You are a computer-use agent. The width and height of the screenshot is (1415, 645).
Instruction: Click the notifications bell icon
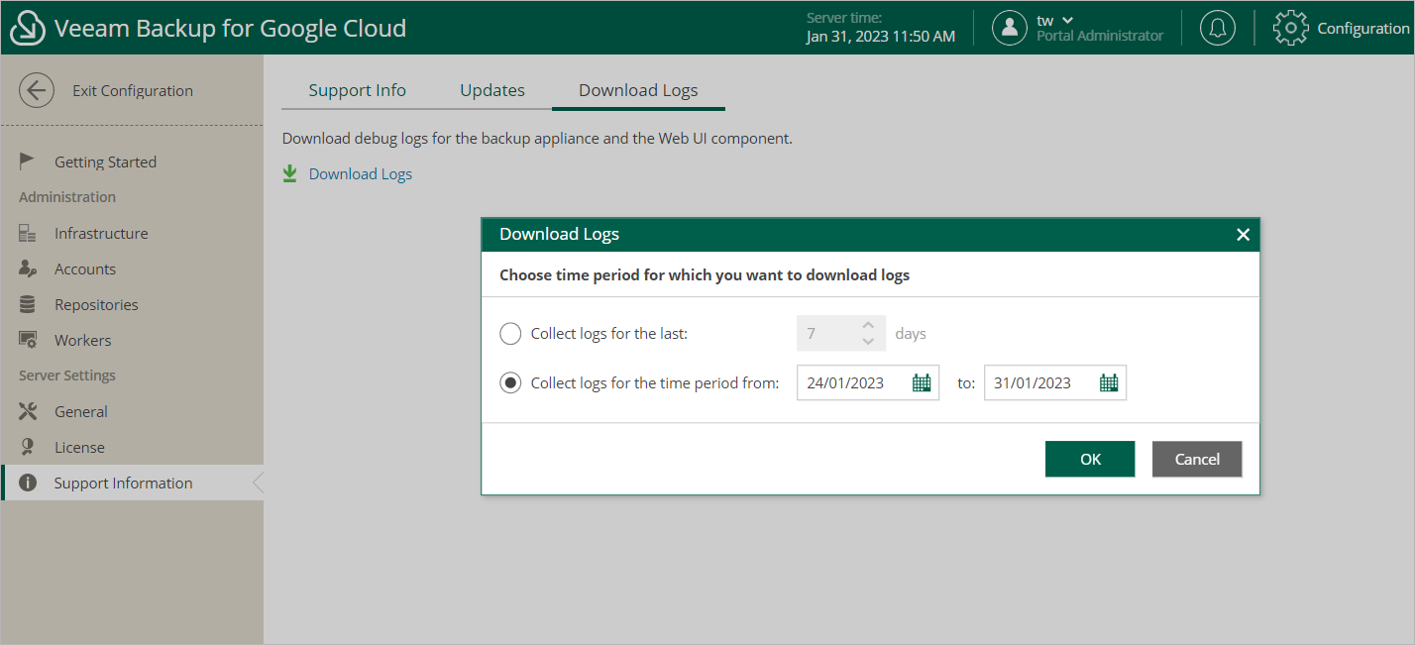[1218, 28]
